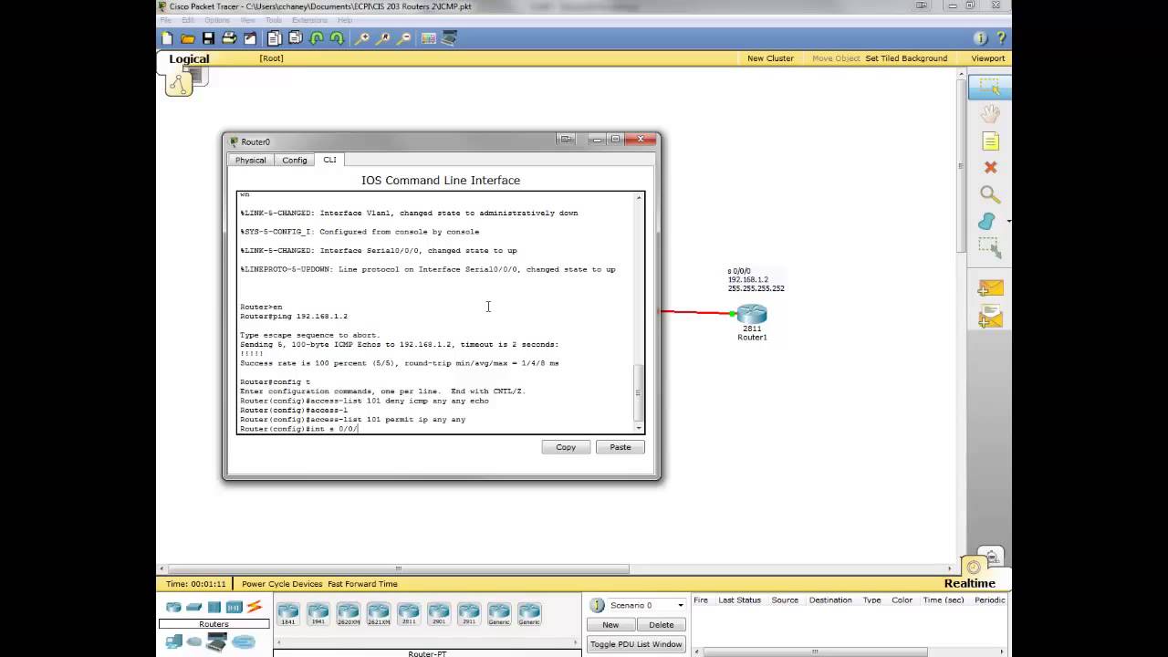
Task: Choose the Select tool in the right toolbar
Action: (990, 88)
